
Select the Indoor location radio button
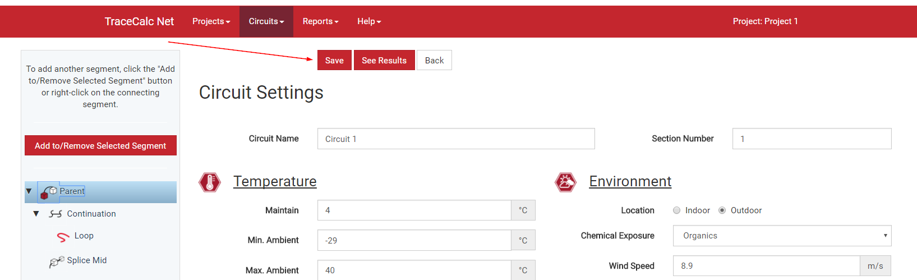point(677,210)
